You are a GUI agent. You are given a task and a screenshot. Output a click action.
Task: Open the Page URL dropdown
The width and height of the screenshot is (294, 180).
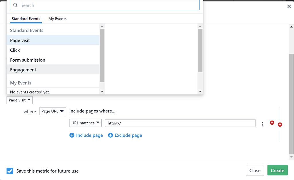[53, 111]
